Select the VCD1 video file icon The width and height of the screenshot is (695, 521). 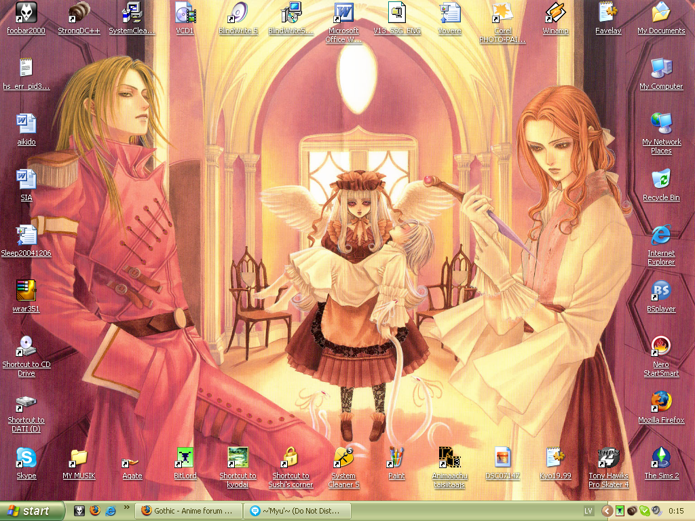tap(185, 18)
